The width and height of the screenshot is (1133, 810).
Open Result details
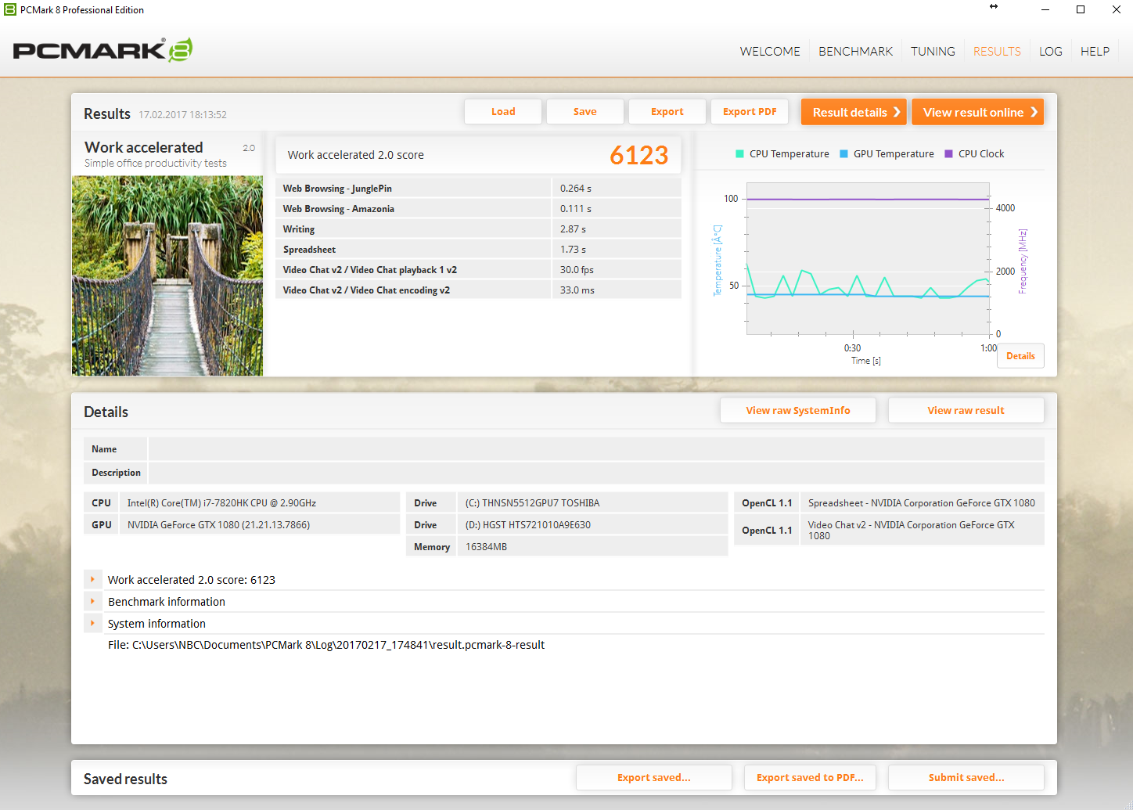[x=854, y=112]
